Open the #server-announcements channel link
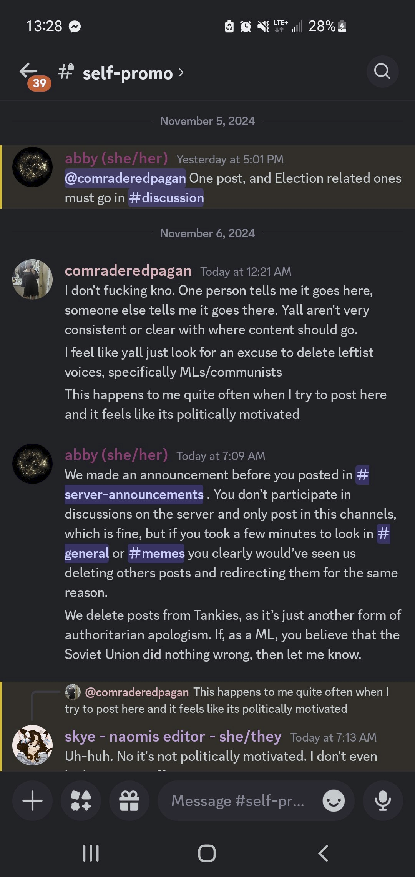The height and width of the screenshot is (877, 415). point(134,494)
